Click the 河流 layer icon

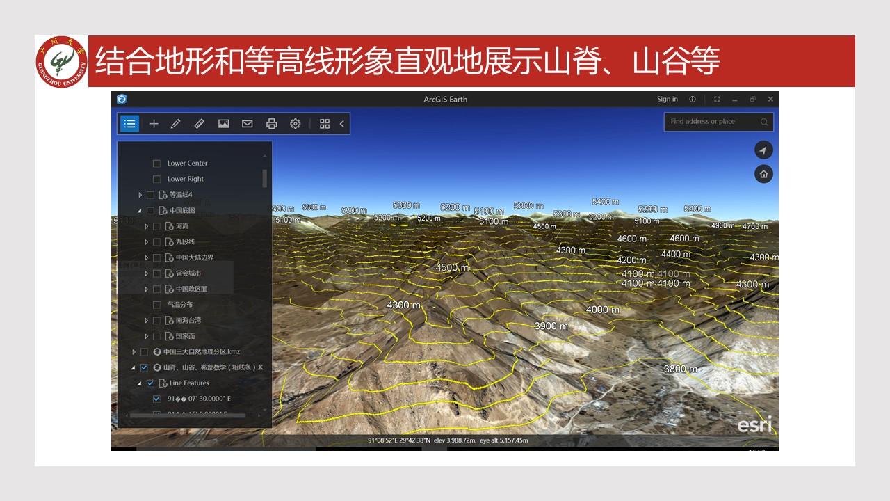[170, 226]
